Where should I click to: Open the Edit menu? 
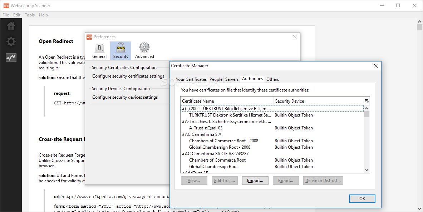pyautogui.click(x=17, y=15)
